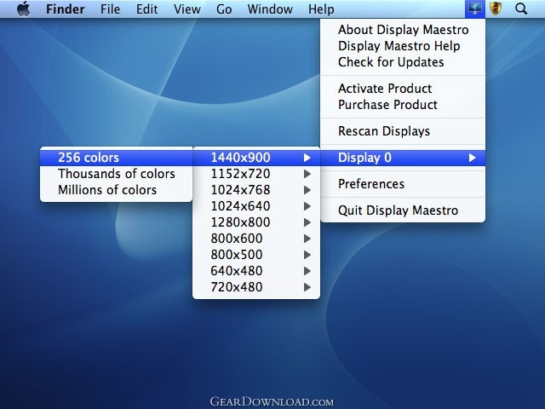
Task: Open Display Maestro Help
Action: click(x=399, y=46)
